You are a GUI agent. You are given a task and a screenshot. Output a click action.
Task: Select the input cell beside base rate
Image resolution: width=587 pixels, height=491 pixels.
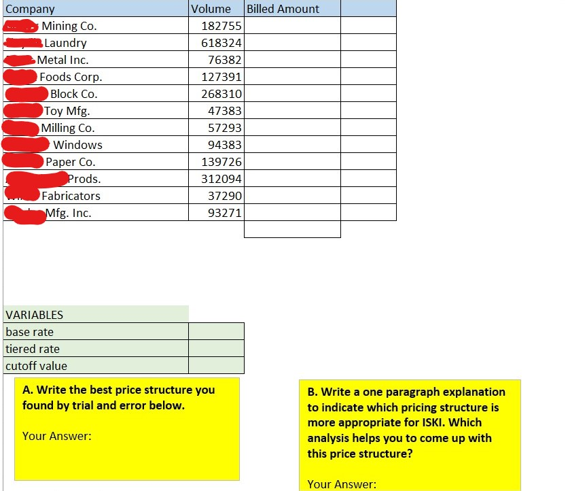pos(217,331)
